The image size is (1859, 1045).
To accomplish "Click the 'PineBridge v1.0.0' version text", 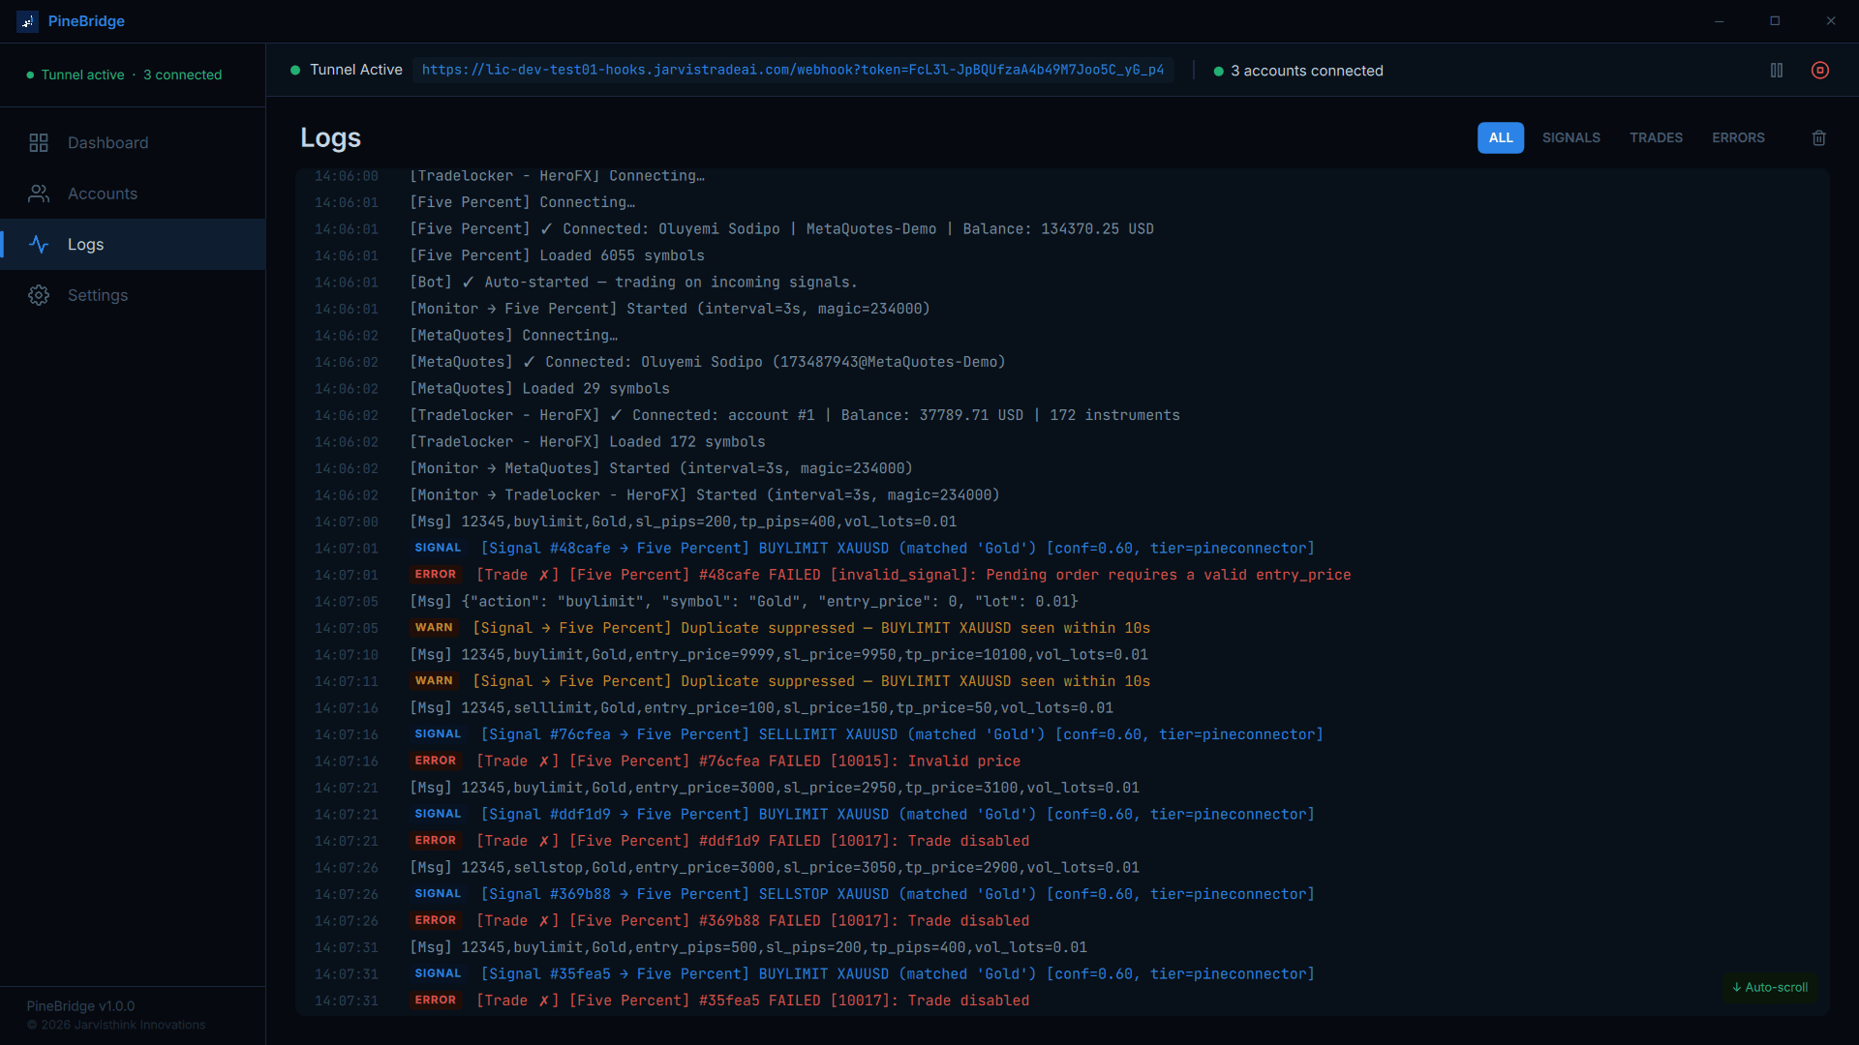I will tap(80, 1006).
